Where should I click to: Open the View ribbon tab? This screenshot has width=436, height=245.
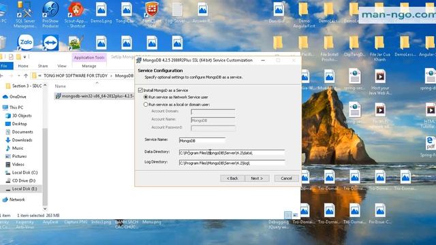tap(62, 66)
